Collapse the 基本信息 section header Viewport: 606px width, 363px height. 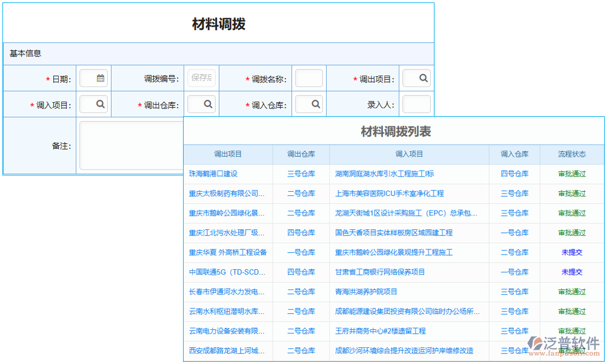[x=25, y=53]
